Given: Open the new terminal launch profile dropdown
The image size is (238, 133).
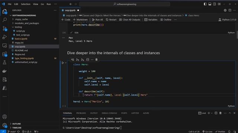Looking at the screenshot, I should 212,113.
